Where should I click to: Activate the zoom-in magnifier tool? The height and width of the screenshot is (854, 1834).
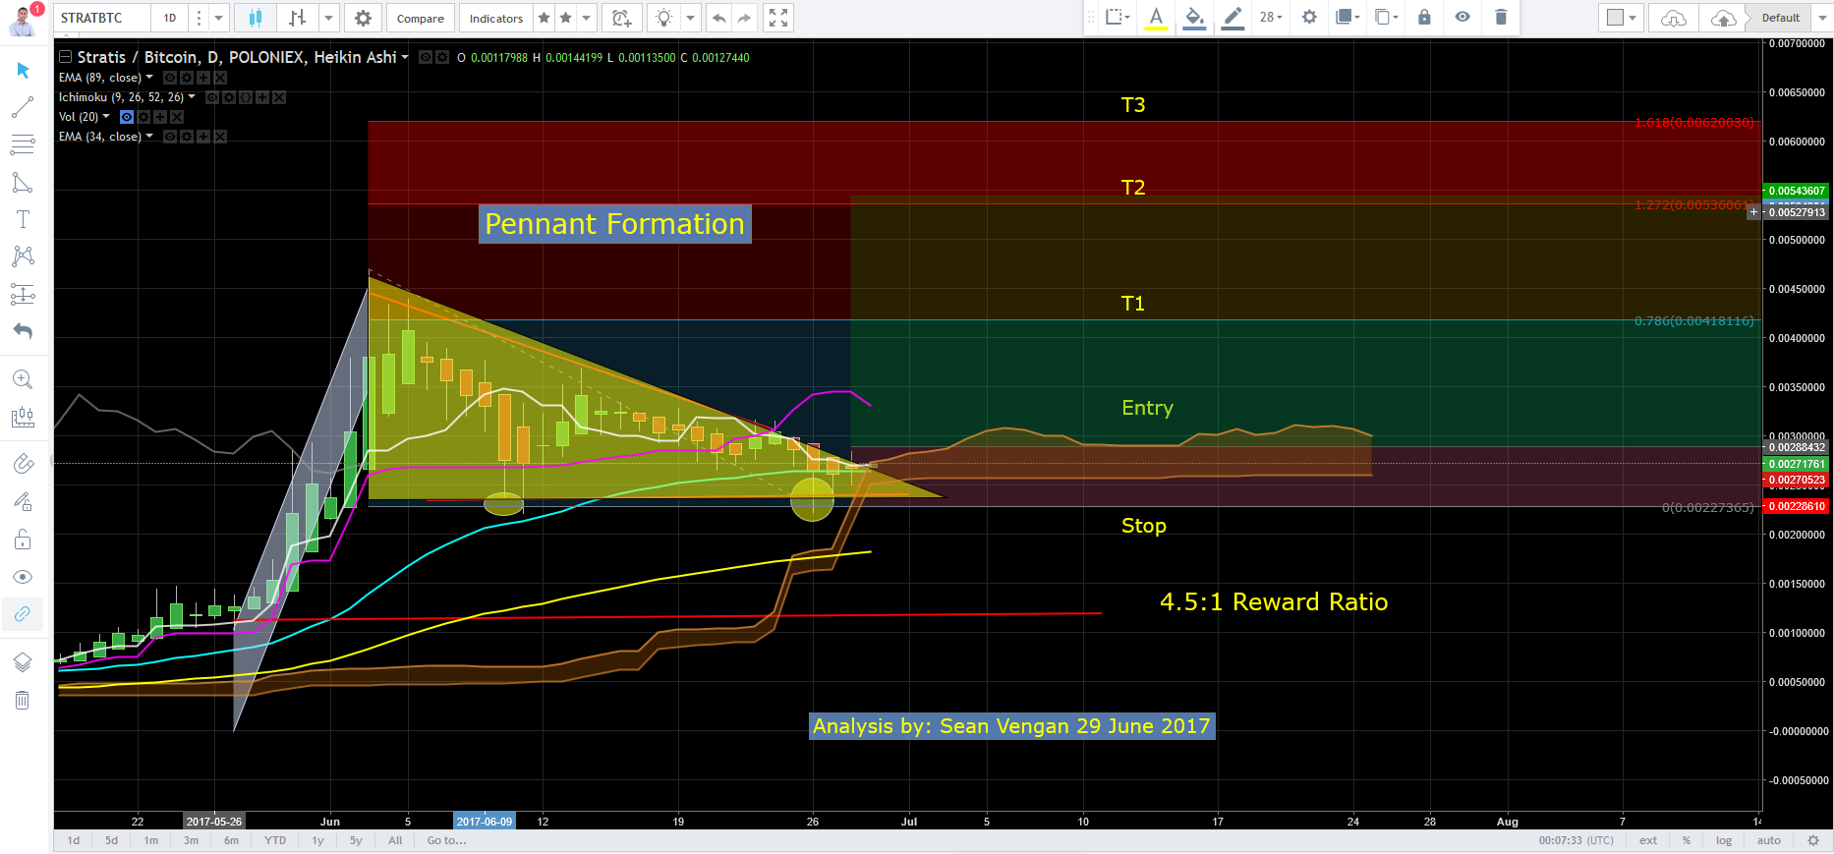click(x=23, y=379)
